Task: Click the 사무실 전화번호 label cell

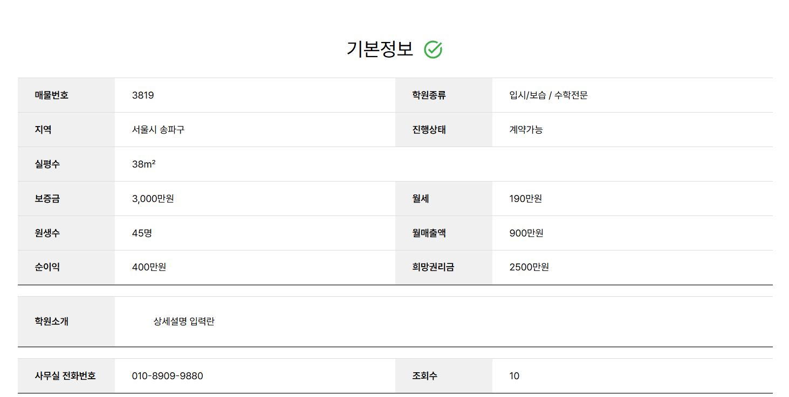Action: pos(65,376)
